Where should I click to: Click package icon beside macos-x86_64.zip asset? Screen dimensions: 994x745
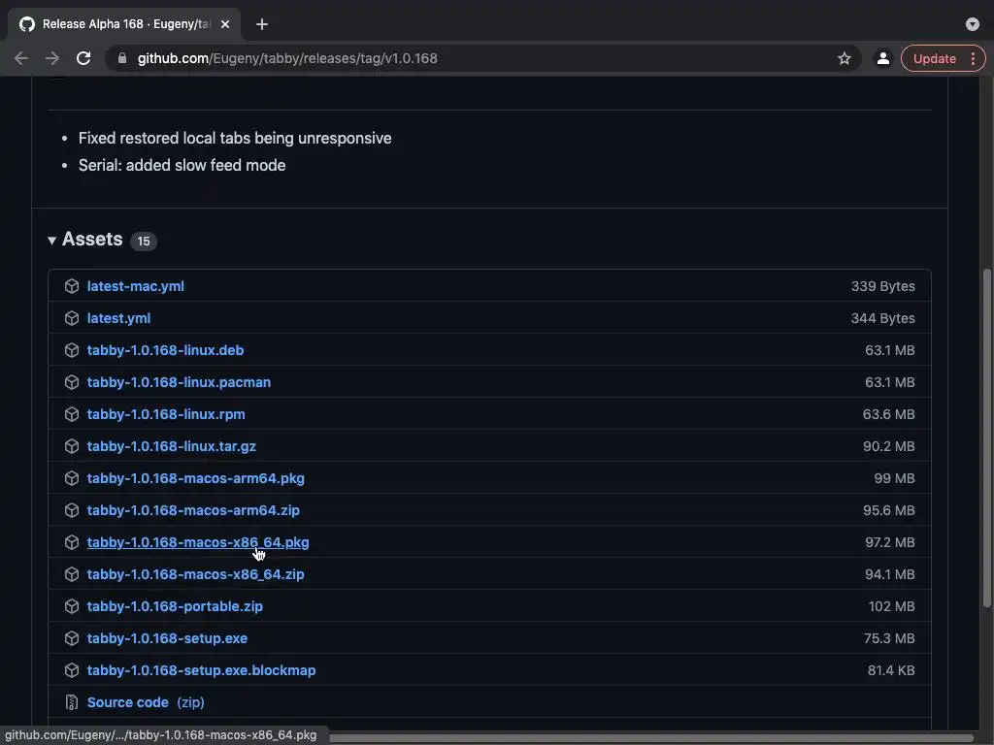[72, 574]
